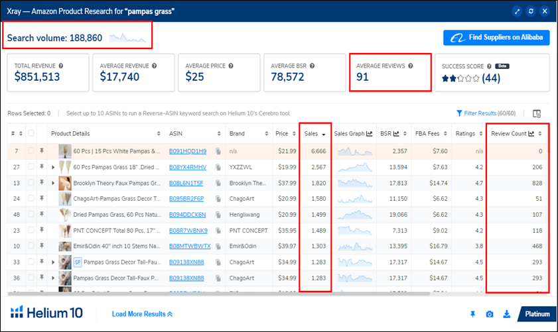Check the row 24 product checkbox
Screen dimensions: 558x332
(31, 198)
